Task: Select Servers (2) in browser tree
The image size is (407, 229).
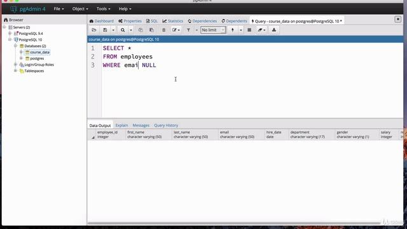Action: (x=21, y=27)
